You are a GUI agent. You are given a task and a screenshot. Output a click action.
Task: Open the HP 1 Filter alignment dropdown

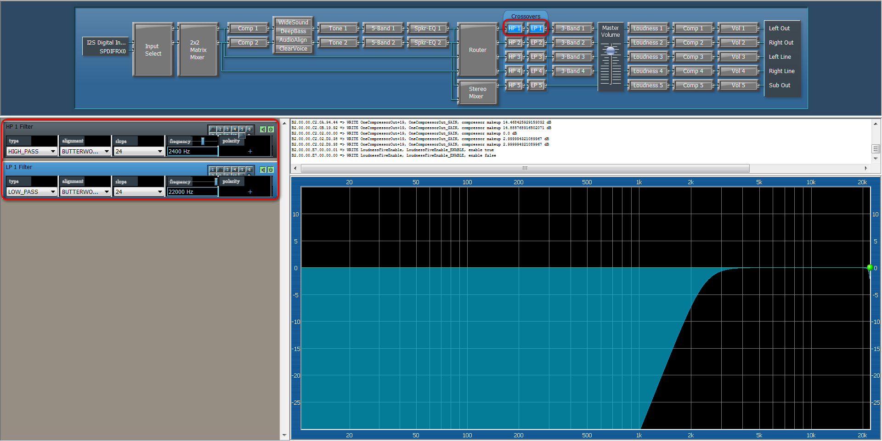tap(85, 151)
